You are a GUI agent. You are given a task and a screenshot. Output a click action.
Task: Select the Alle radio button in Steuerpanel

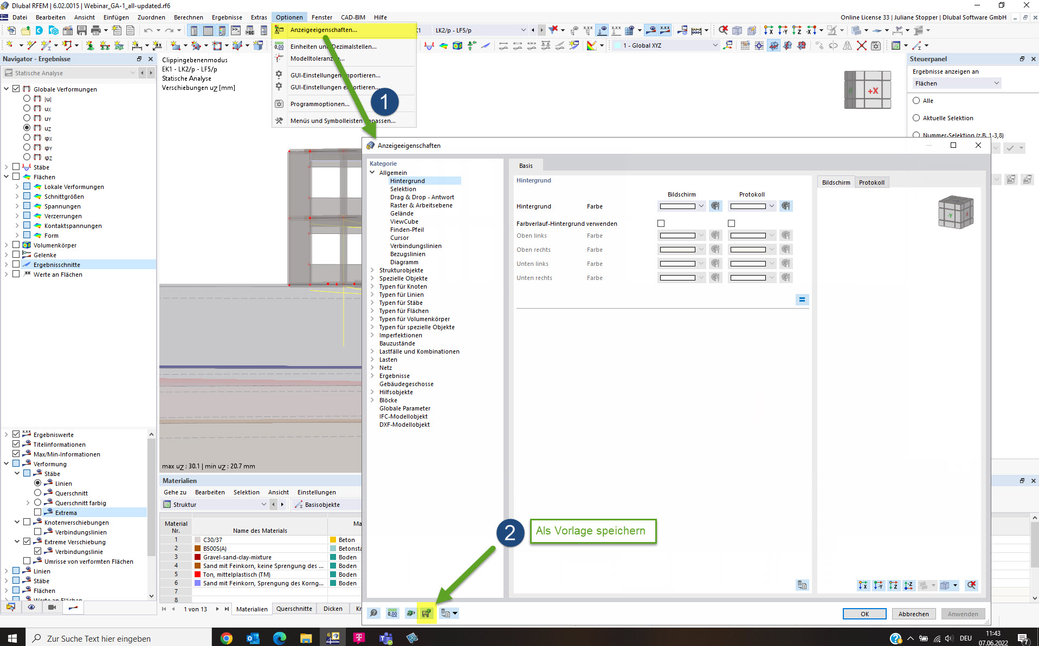[917, 100]
